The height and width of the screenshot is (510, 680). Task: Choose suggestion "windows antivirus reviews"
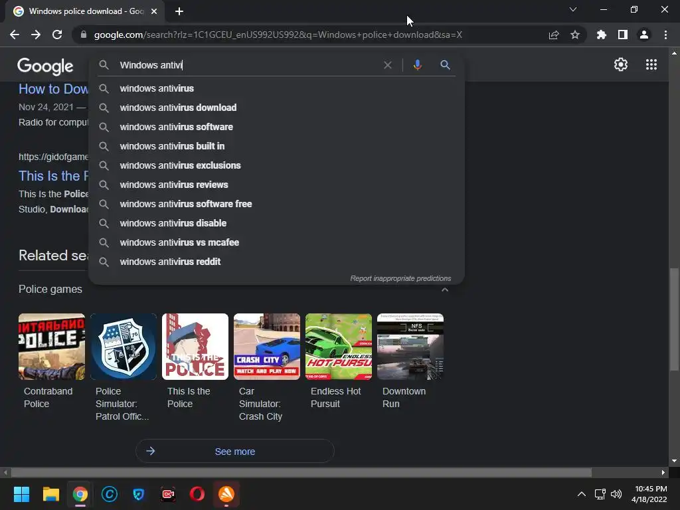276,185
